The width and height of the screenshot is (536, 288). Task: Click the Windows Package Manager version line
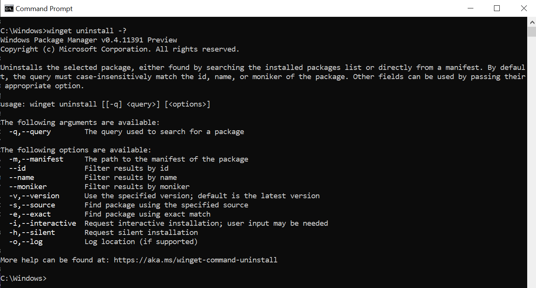tap(89, 40)
